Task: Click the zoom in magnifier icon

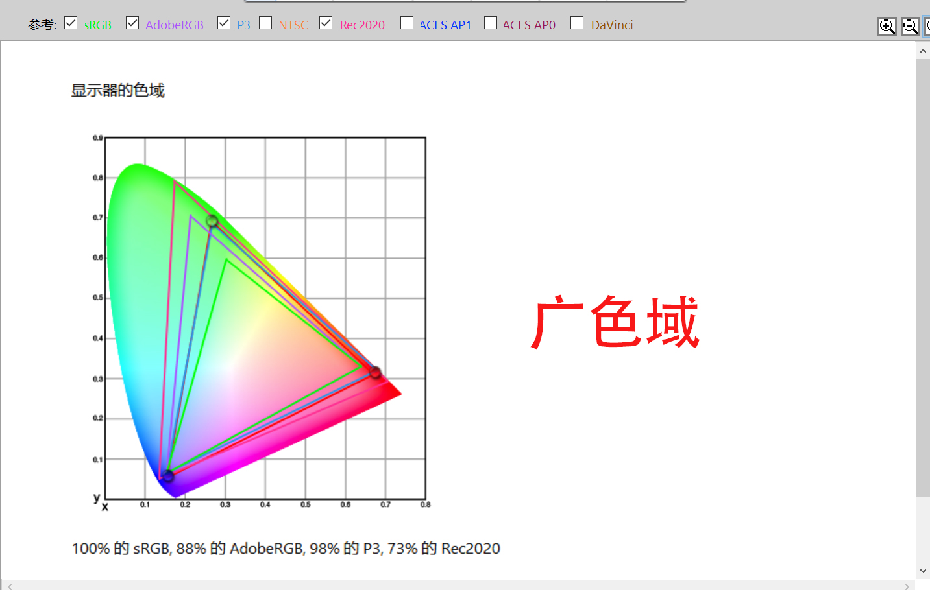Action: [887, 27]
